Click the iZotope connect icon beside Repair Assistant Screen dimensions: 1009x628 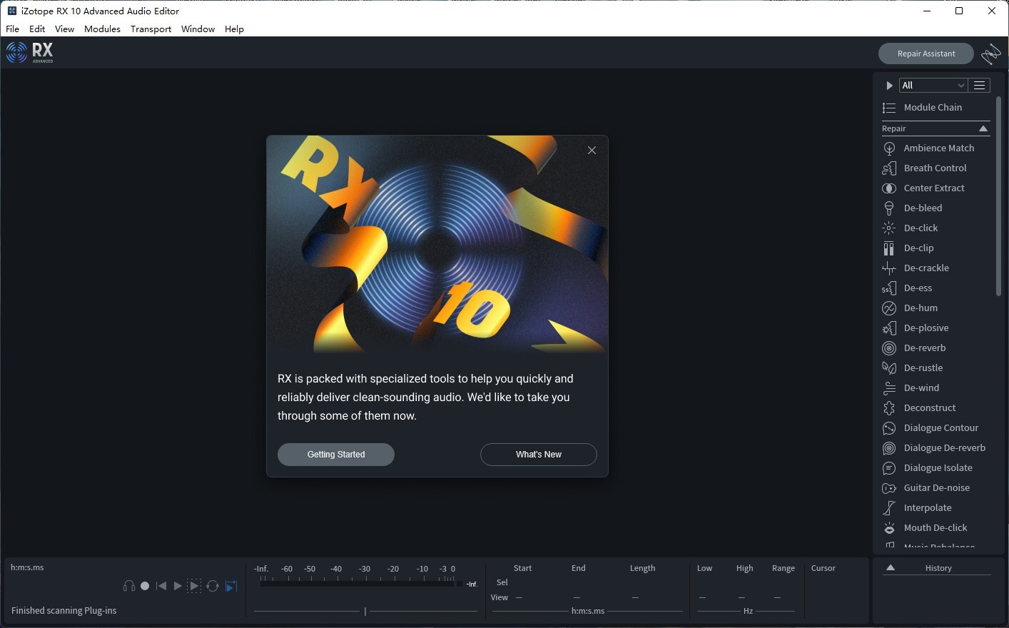point(990,54)
